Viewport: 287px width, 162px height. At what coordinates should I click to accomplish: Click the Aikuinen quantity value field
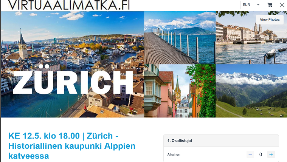pyautogui.click(x=261, y=154)
